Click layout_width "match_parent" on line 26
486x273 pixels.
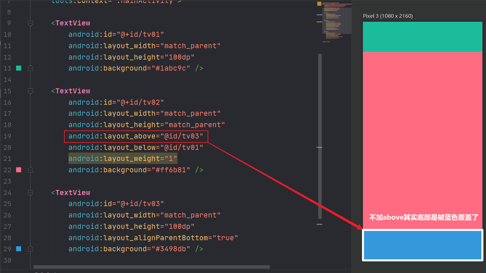pos(191,215)
